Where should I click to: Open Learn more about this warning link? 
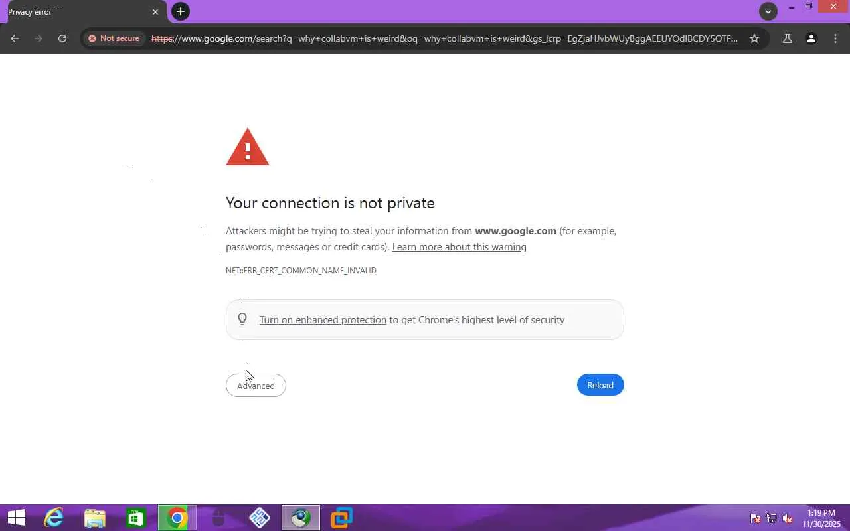[460, 247]
